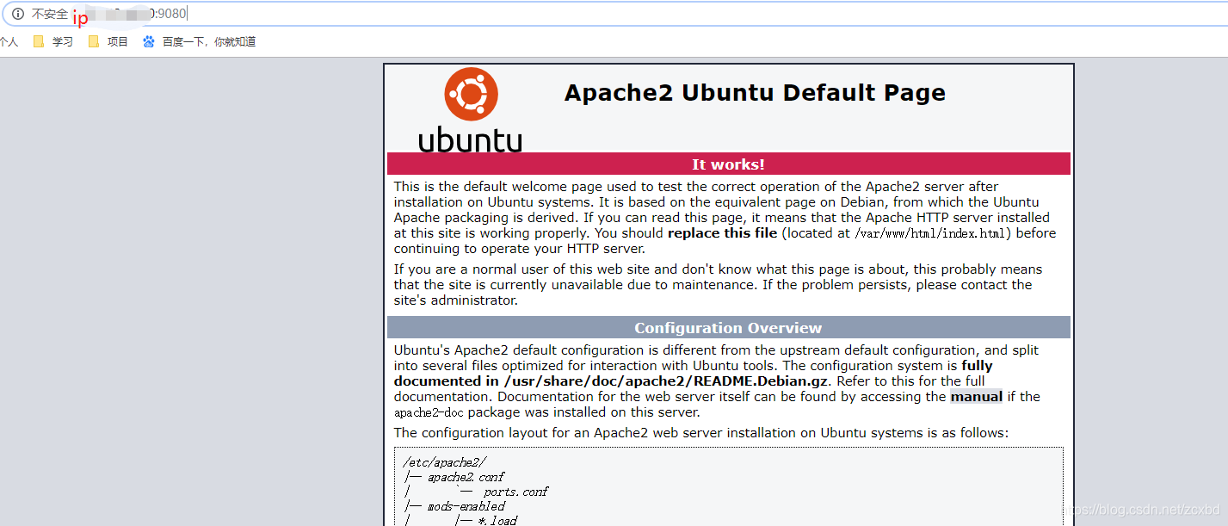Image resolution: width=1228 pixels, height=526 pixels.
Task: Click the ports.conf line in config tree
Action: point(515,492)
